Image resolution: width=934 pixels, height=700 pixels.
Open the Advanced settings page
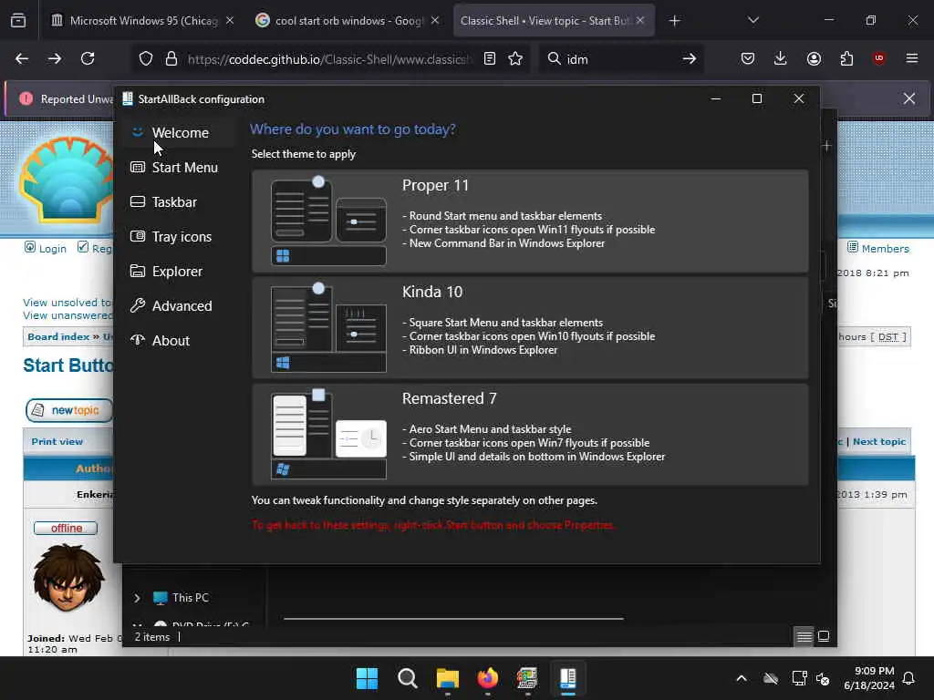[180, 305]
